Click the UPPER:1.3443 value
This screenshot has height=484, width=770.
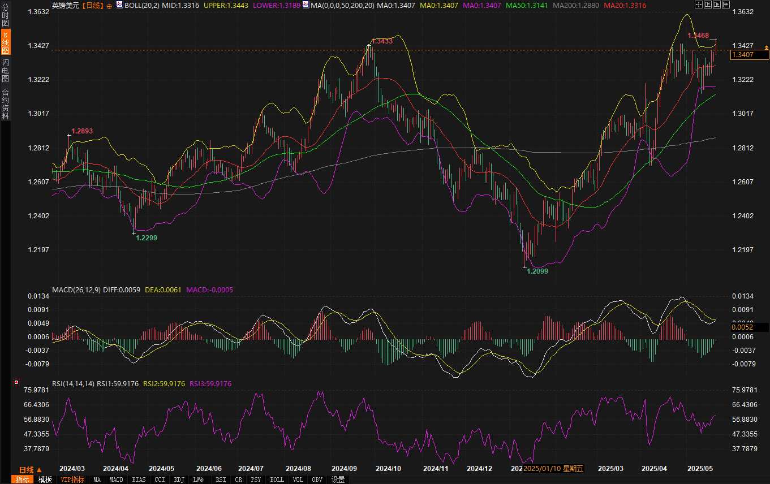[226, 5]
